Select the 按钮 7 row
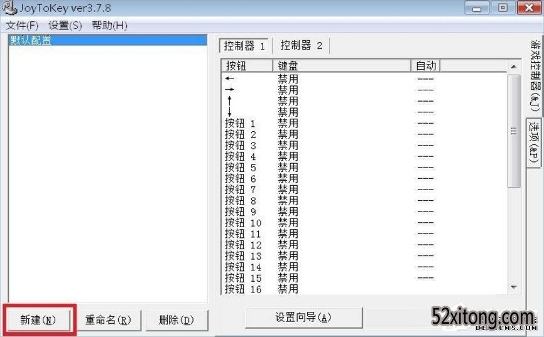The height and width of the screenshot is (337, 544). coord(364,190)
